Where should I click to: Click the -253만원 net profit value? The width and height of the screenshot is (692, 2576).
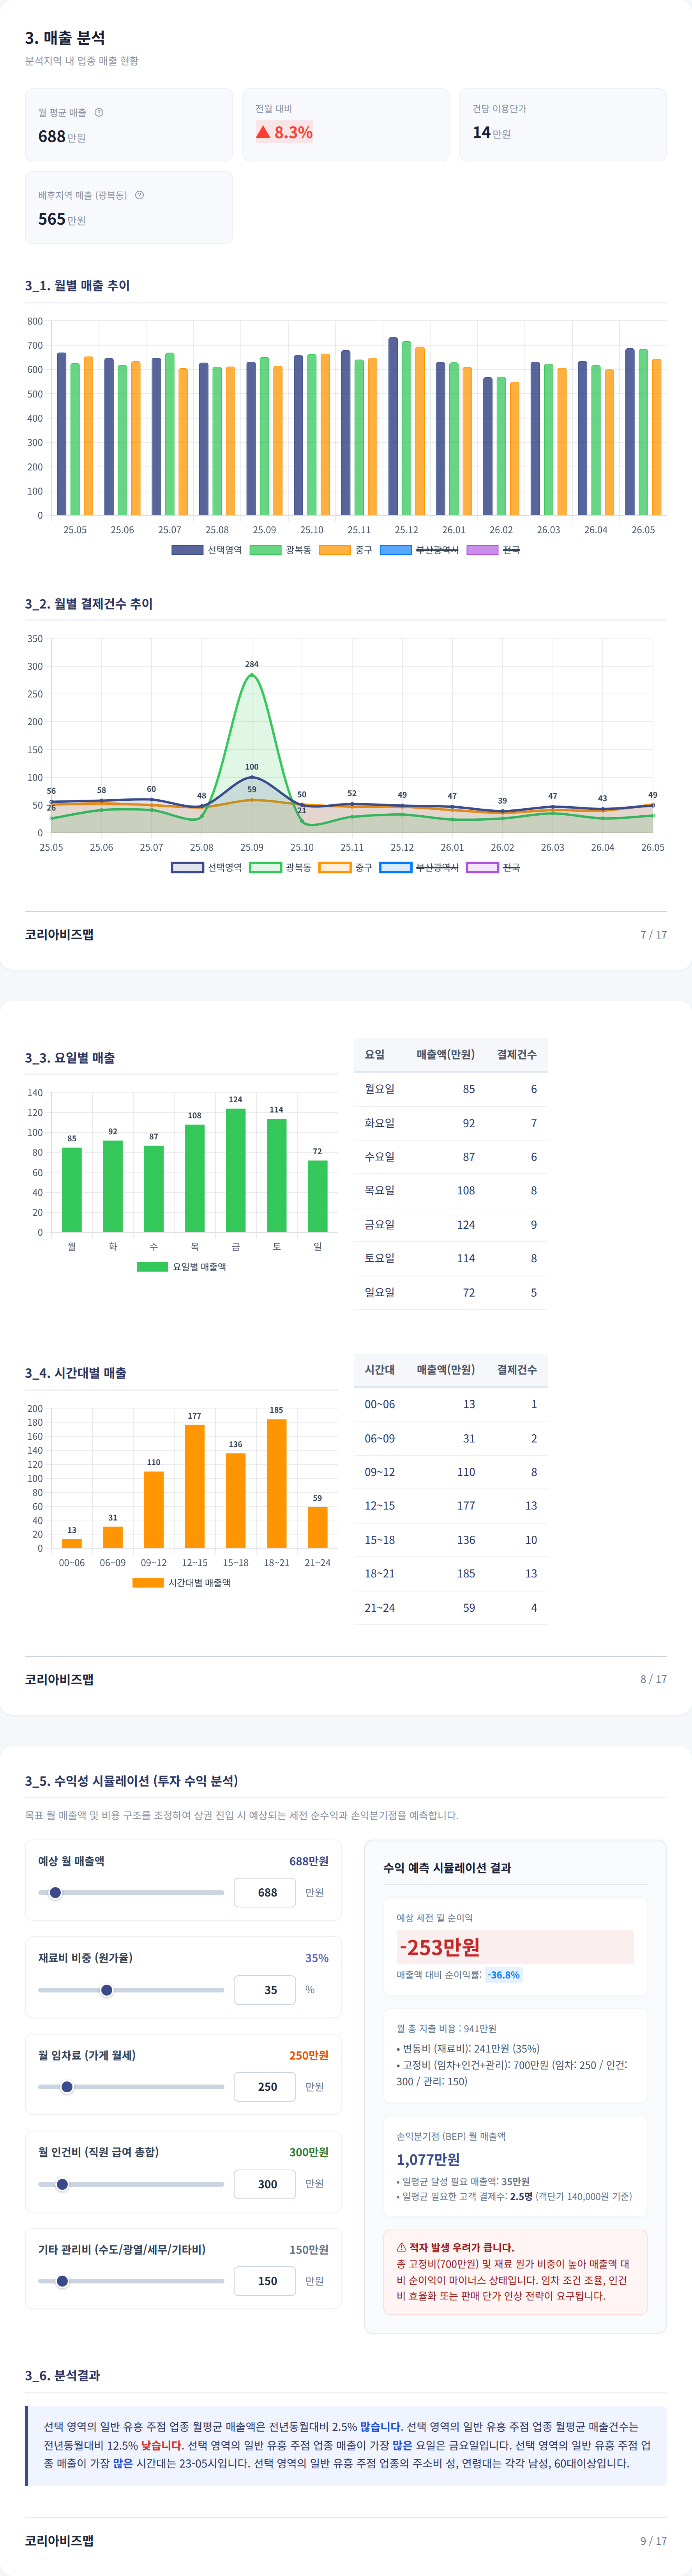click(440, 1947)
